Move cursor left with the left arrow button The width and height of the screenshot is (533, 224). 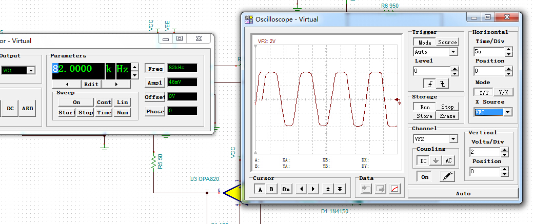pos(301,189)
